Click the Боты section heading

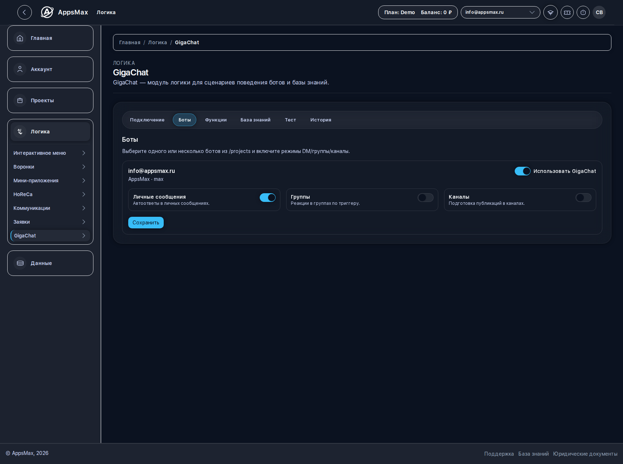130,140
